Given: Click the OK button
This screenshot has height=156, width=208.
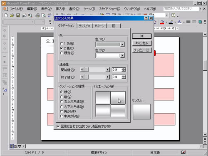Looking at the screenshot, I should point(142,36).
